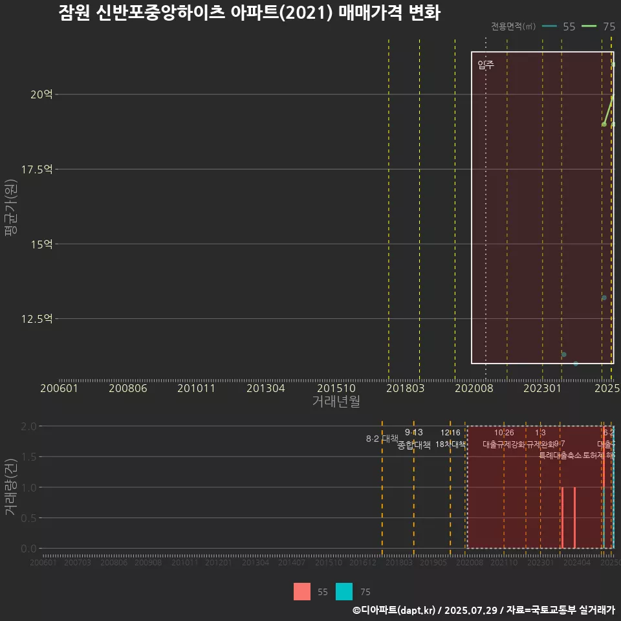The height and width of the screenshot is (621, 621).
Task: Select the 0.0 volume axis label
Action: (x=28, y=549)
